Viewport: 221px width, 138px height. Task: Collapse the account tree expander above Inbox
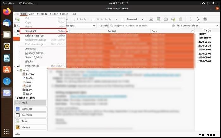[x=15, y=66]
